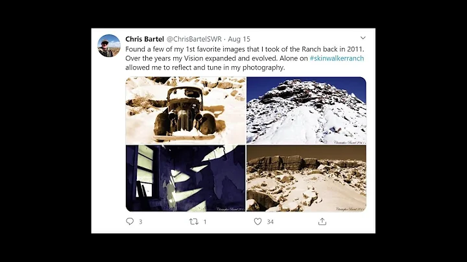Click the tweet body text
Viewport: 467px width, 262px height.
[x=245, y=58]
